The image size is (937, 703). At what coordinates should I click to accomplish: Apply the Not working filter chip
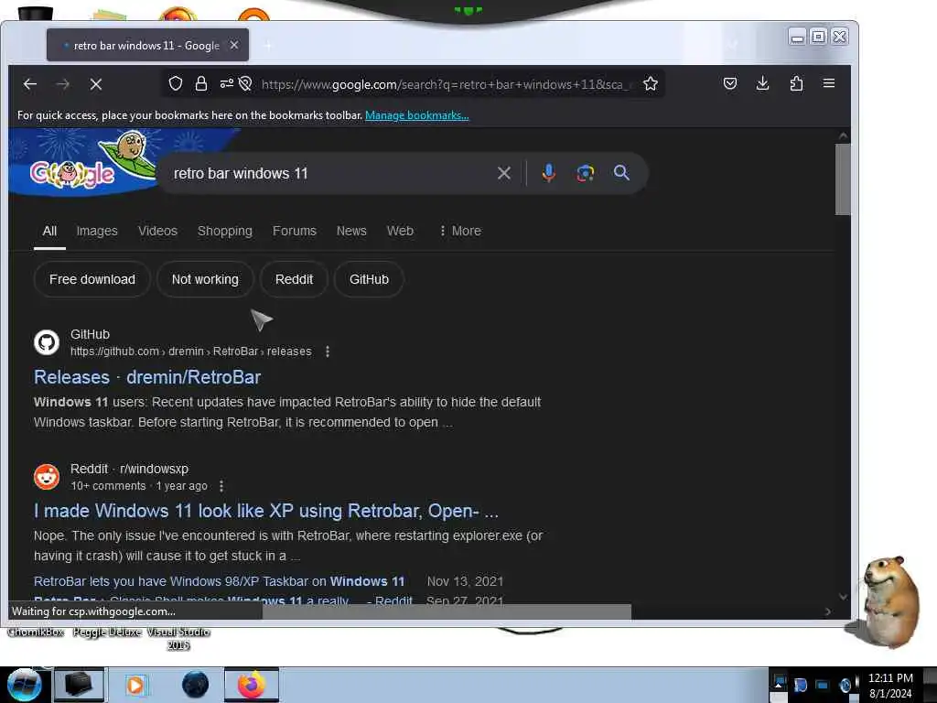point(205,279)
